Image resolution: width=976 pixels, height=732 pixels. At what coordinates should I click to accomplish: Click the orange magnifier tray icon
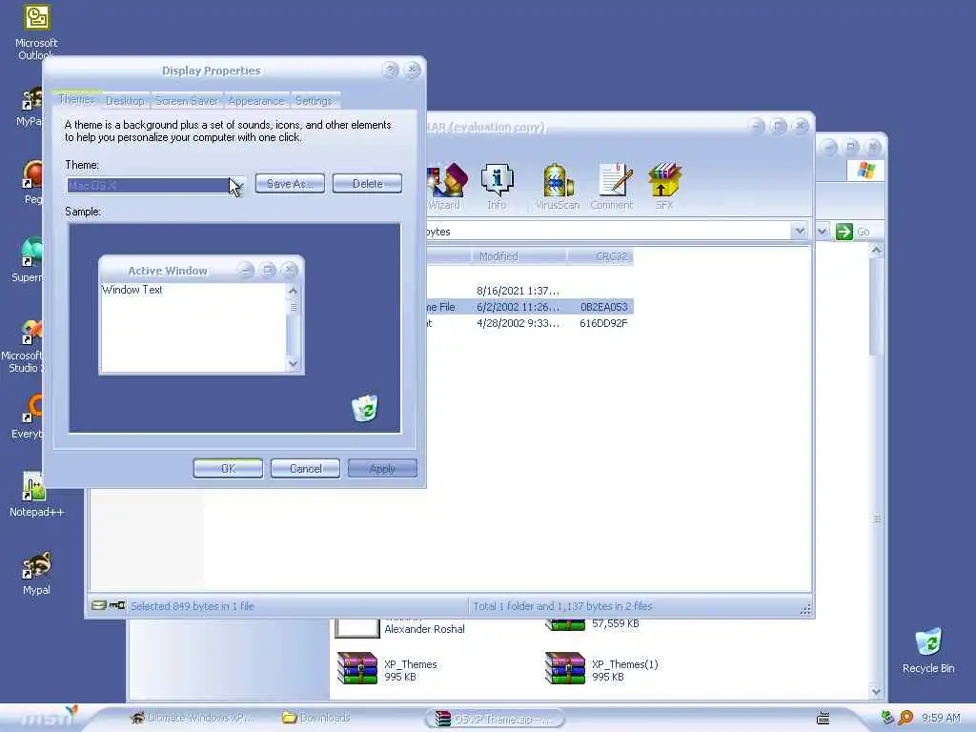[x=905, y=718]
